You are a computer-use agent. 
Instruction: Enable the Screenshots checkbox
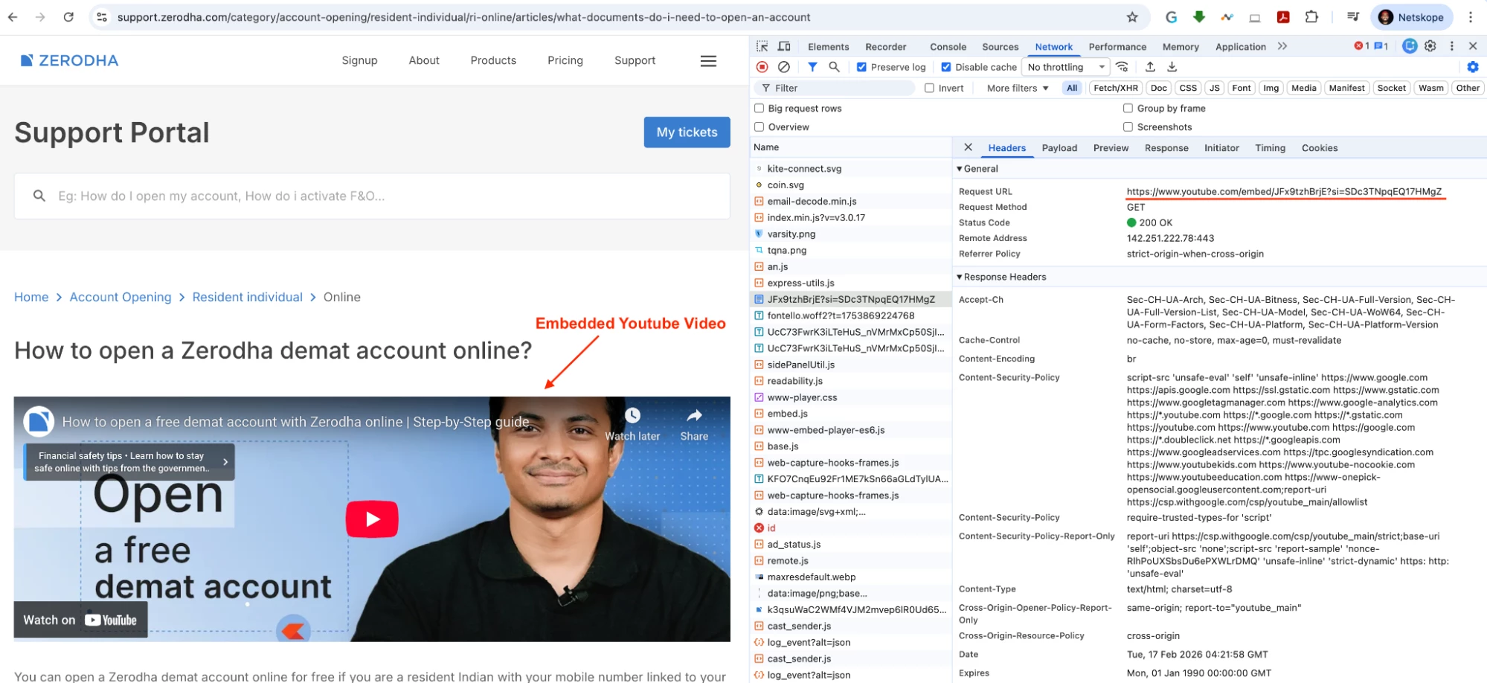pyautogui.click(x=1128, y=127)
